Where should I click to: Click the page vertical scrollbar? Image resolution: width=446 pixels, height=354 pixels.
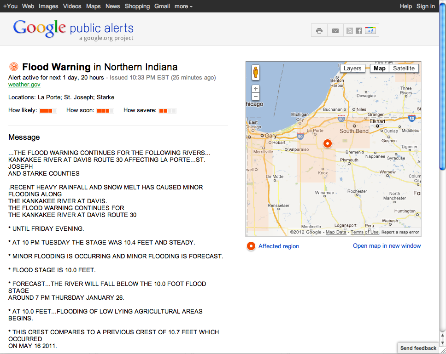[x=443, y=92]
